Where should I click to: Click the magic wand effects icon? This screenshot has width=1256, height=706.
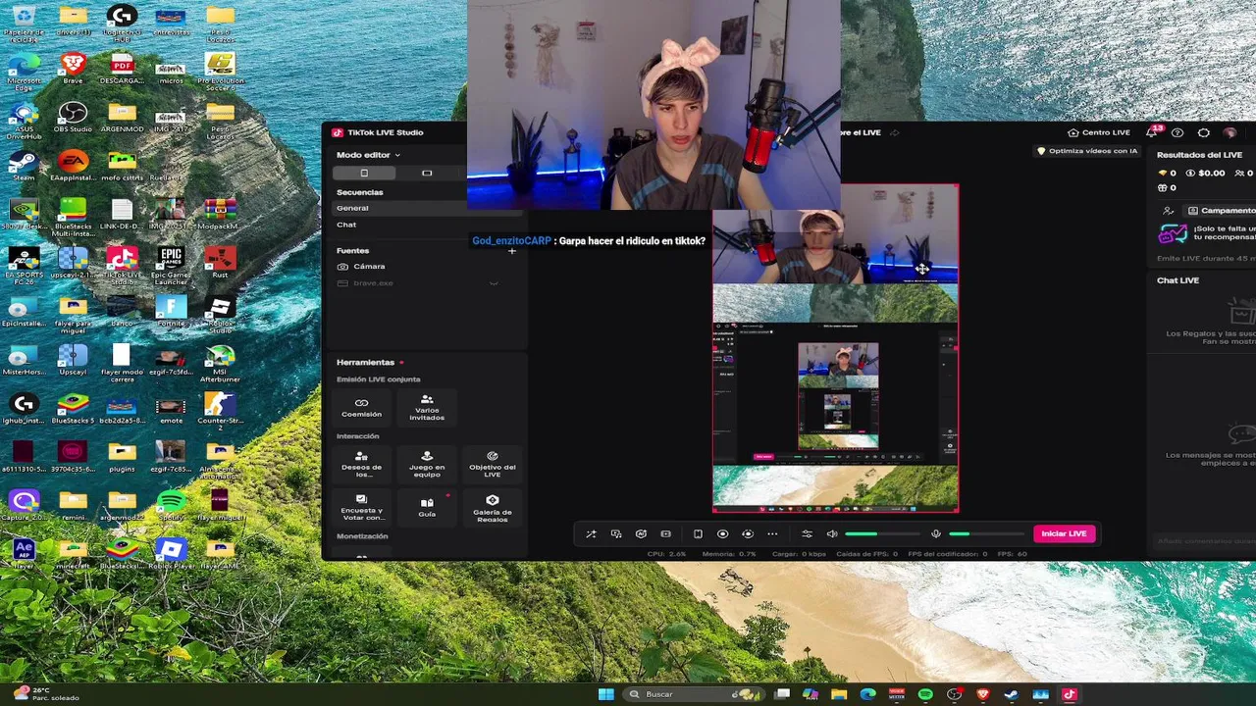pos(591,533)
